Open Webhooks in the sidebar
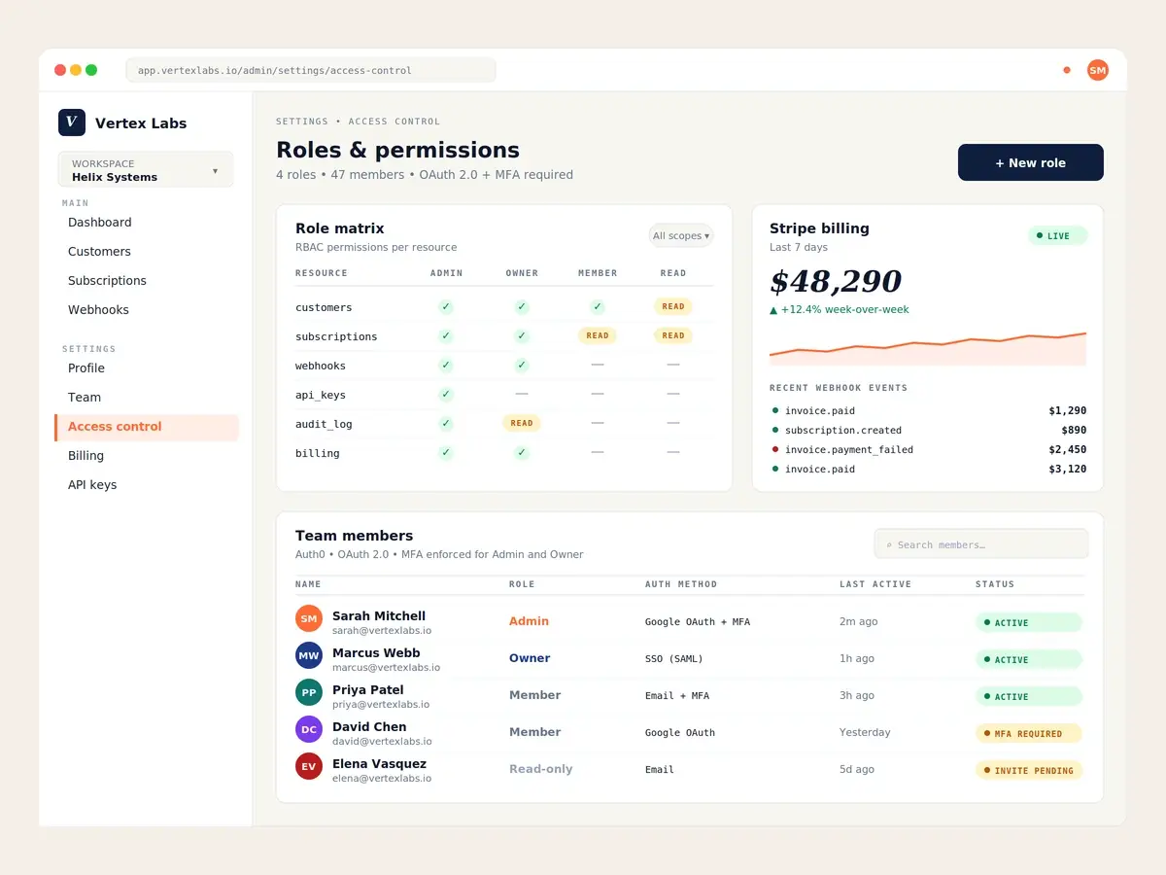This screenshot has height=875, width=1166. 98,310
